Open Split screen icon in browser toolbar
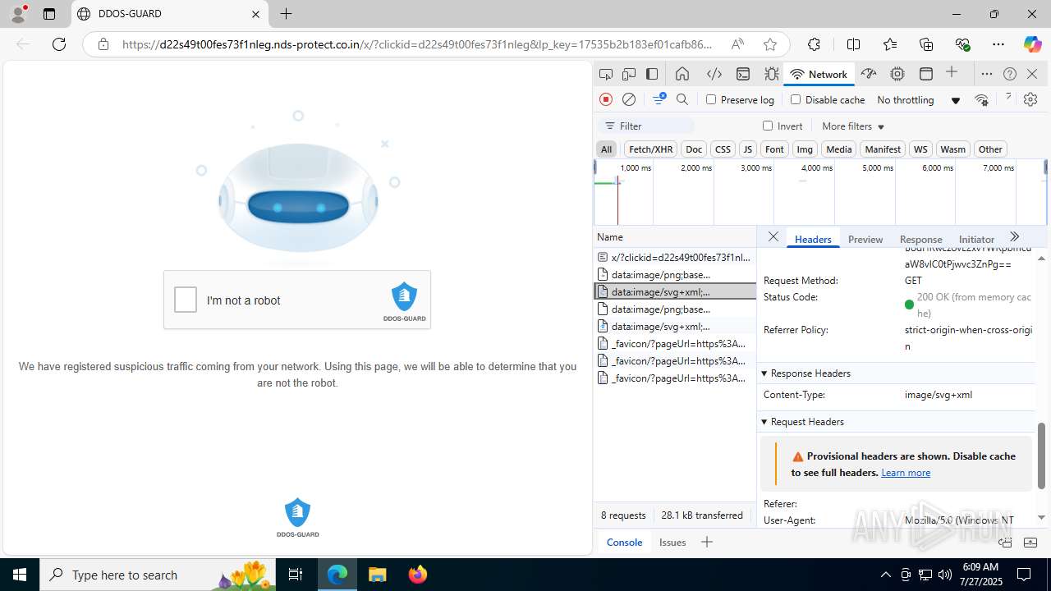The image size is (1051, 591). [854, 44]
